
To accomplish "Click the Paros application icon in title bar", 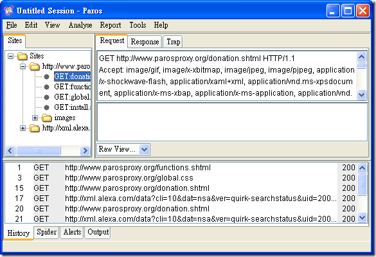I will 9,10.
